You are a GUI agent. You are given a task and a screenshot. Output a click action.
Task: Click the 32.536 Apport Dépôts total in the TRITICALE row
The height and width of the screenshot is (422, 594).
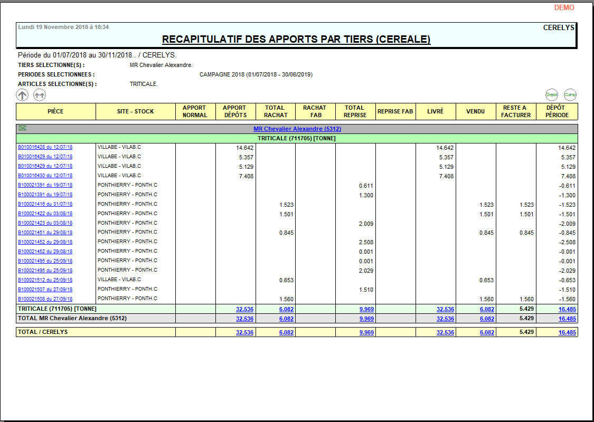point(244,309)
